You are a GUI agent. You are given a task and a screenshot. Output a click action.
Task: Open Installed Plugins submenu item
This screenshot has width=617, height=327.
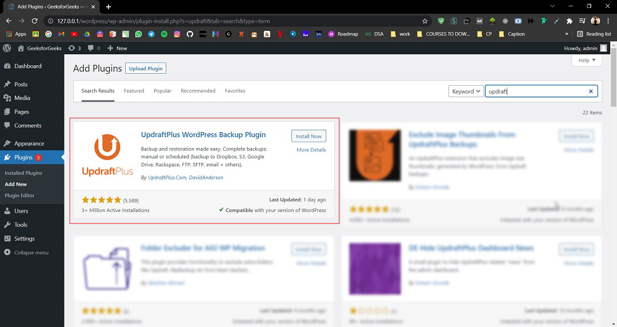(x=23, y=173)
